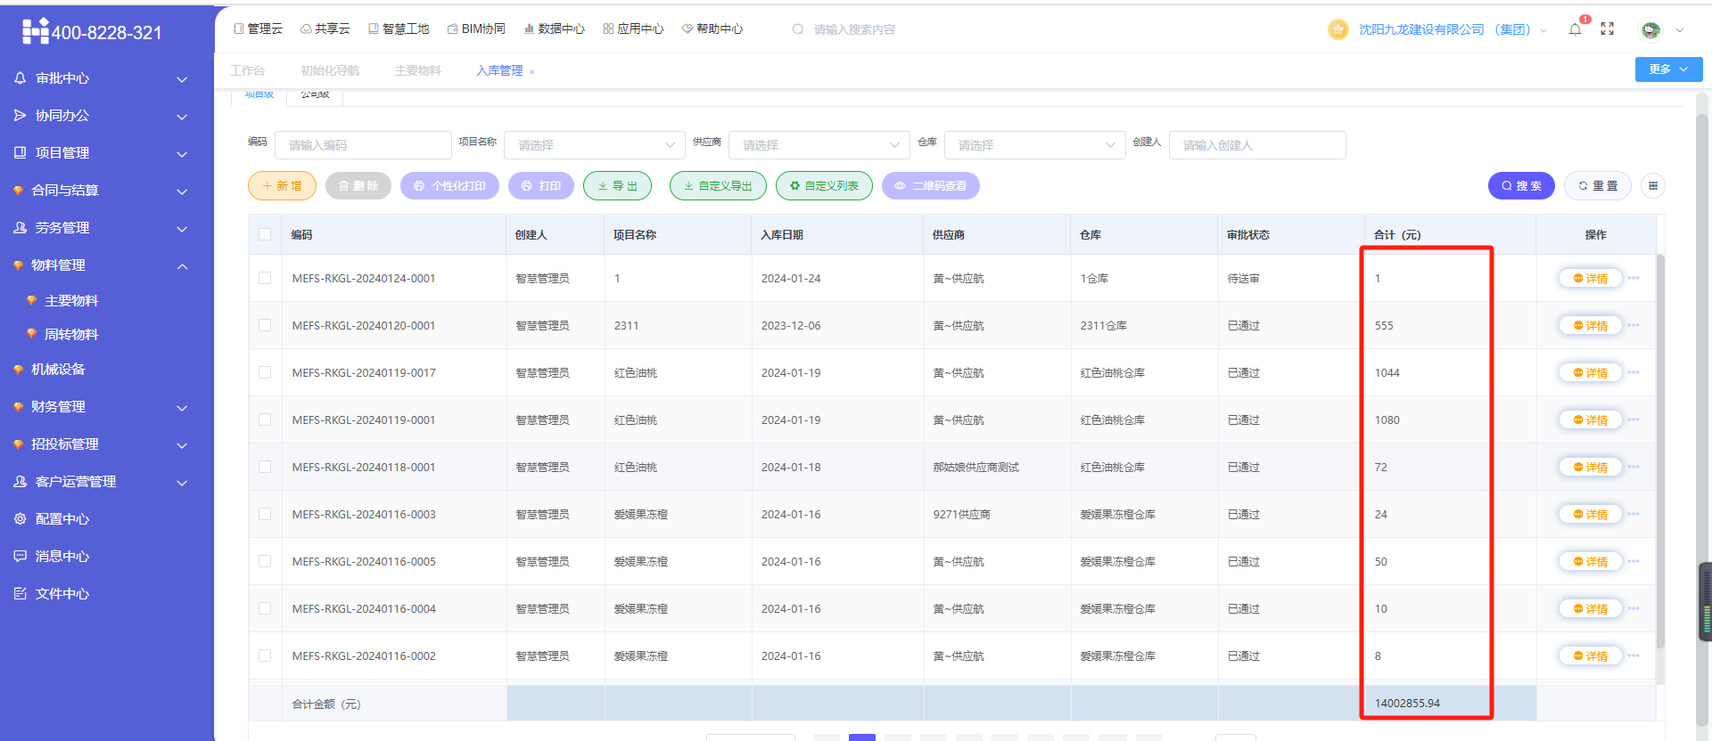Viewport: 1712px width, 741px height.
Task: Click the search magnifier icon in top bar
Action: click(x=798, y=29)
